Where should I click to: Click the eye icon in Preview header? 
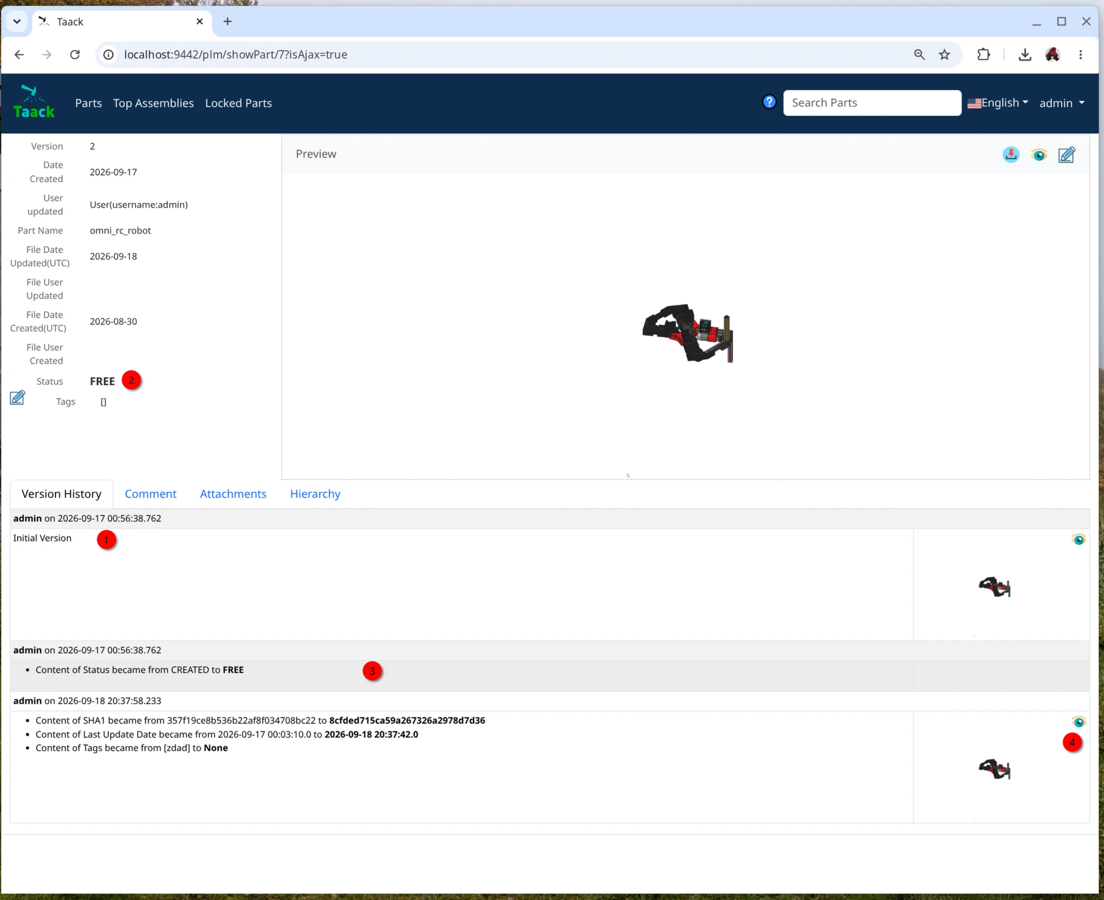[1039, 154]
